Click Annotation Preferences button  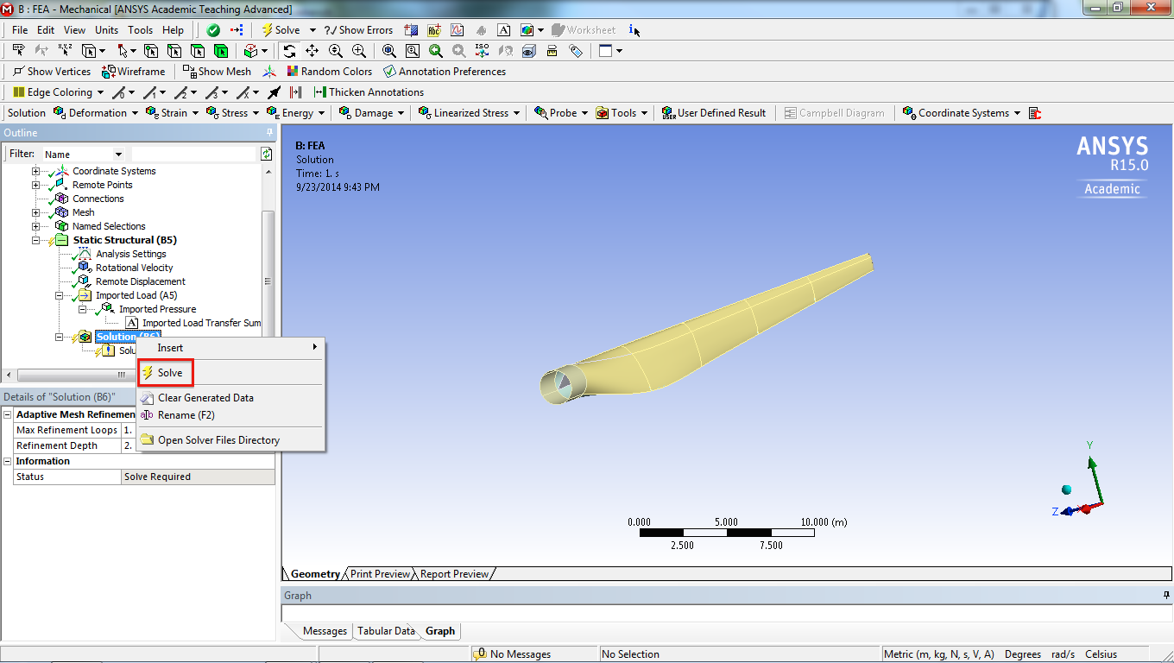445,72
